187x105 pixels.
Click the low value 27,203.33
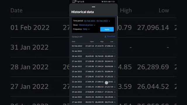[x=109, y=77]
